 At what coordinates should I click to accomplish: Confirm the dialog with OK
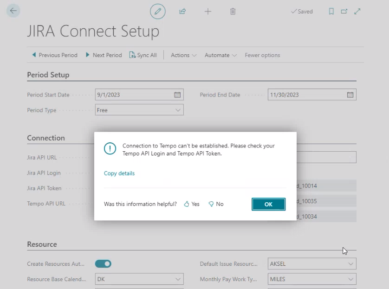click(x=268, y=204)
